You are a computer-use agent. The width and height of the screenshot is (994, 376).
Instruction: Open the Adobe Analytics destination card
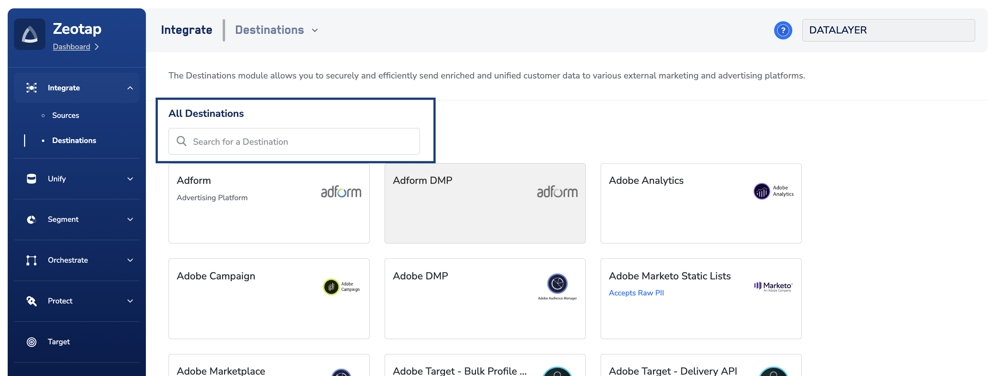[700, 203]
